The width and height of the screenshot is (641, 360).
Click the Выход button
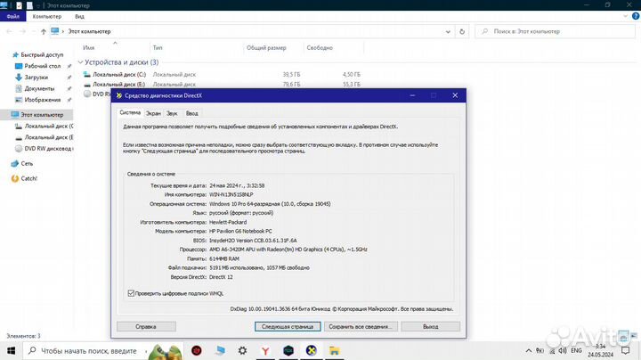coord(431,326)
